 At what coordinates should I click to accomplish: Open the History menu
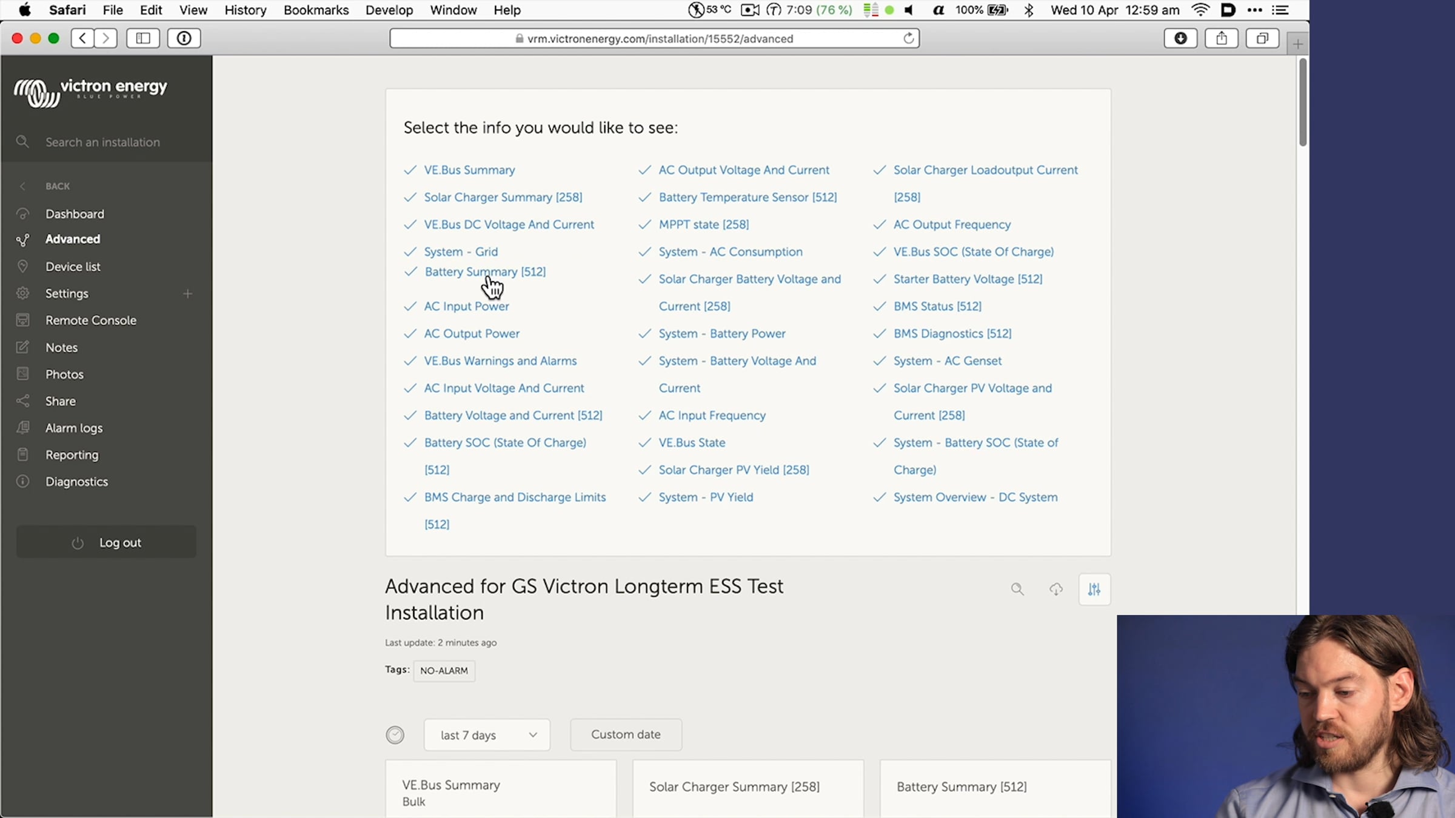point(246,10)
